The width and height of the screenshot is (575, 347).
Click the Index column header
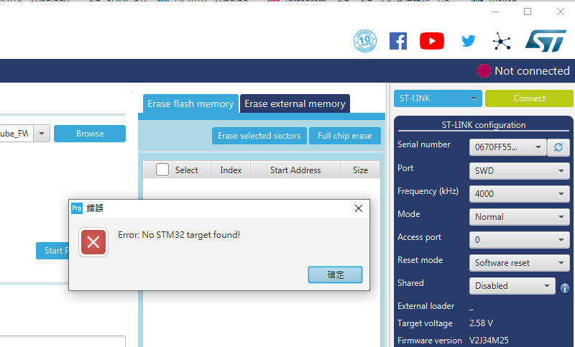point(231,170)
